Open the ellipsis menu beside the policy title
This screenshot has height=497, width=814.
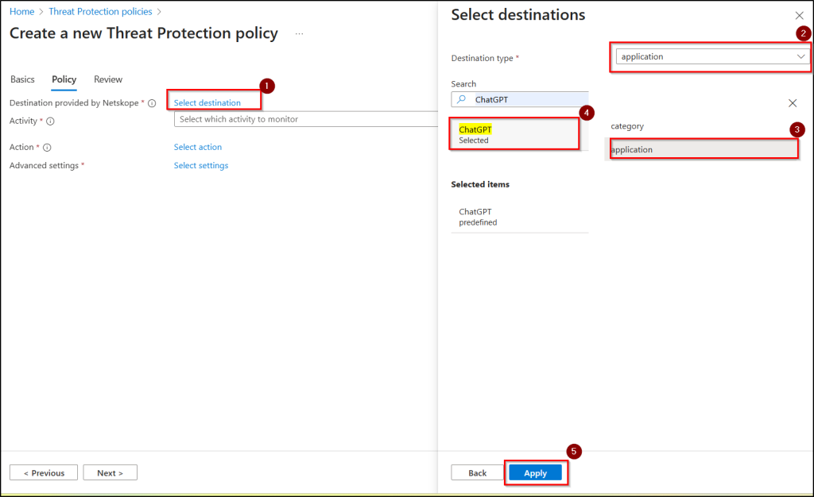(x=299, y=34)
